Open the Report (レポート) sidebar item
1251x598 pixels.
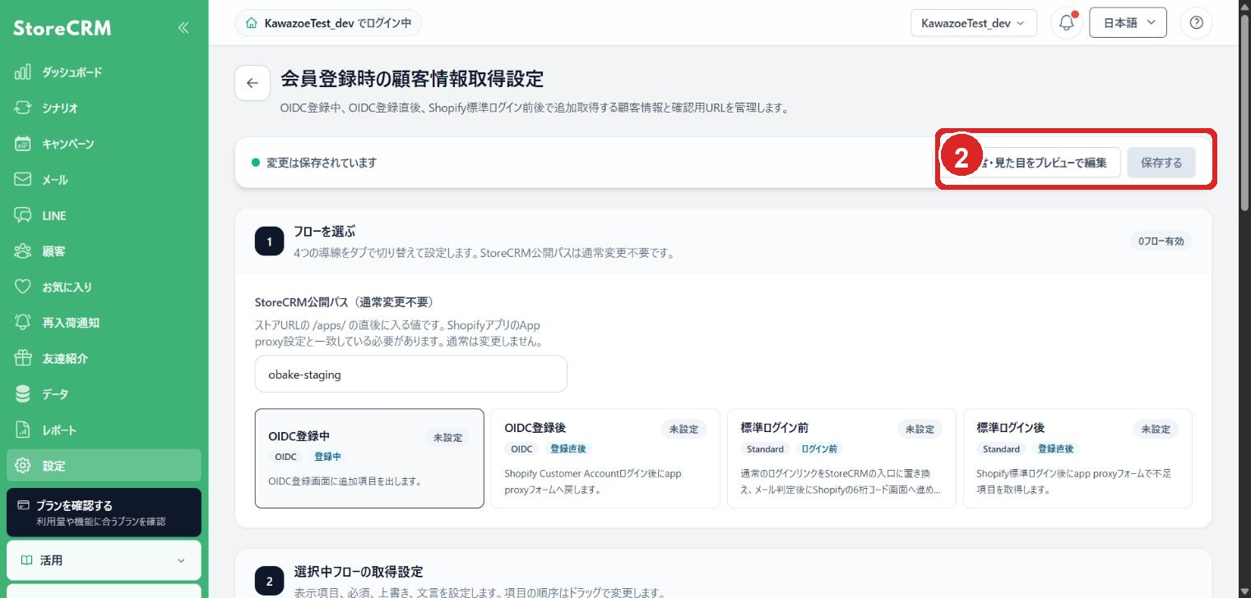pos(104,430)
